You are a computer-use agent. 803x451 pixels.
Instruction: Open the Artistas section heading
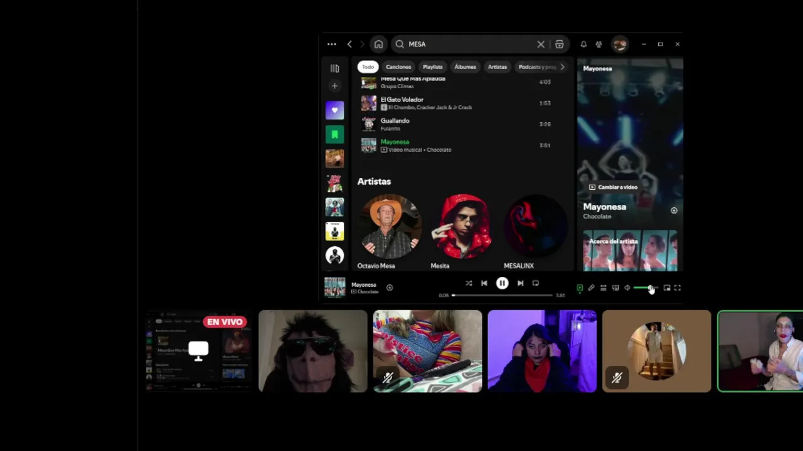click(x=374, y=182)
